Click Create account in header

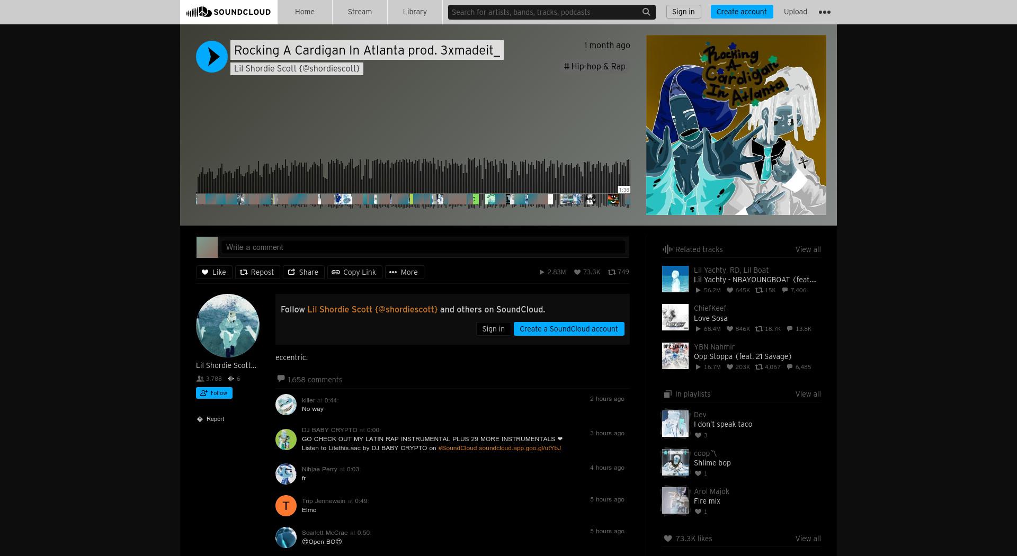click(742, 12)
